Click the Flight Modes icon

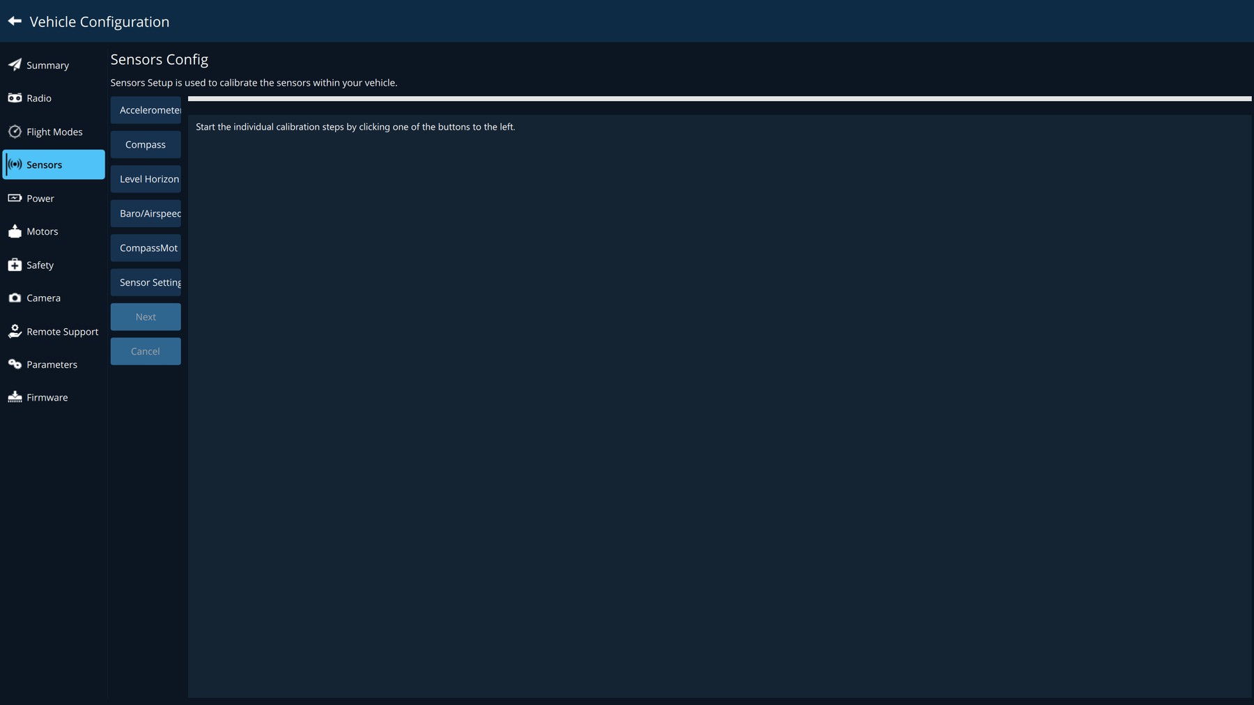(x=15, y=132)
